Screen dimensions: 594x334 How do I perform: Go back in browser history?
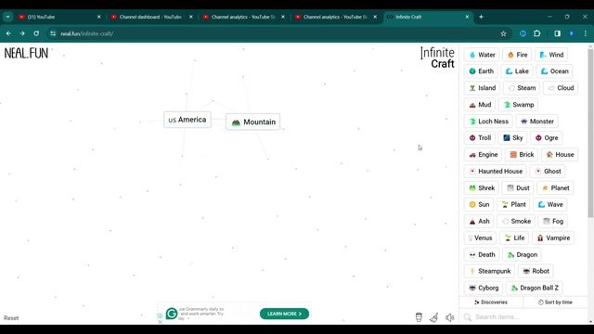pyautogui.click(x=8, y=33)
